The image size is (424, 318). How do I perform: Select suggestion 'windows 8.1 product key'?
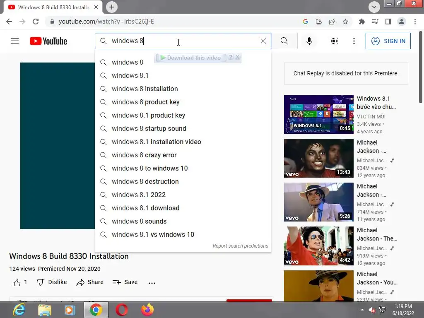coord(183,115)
